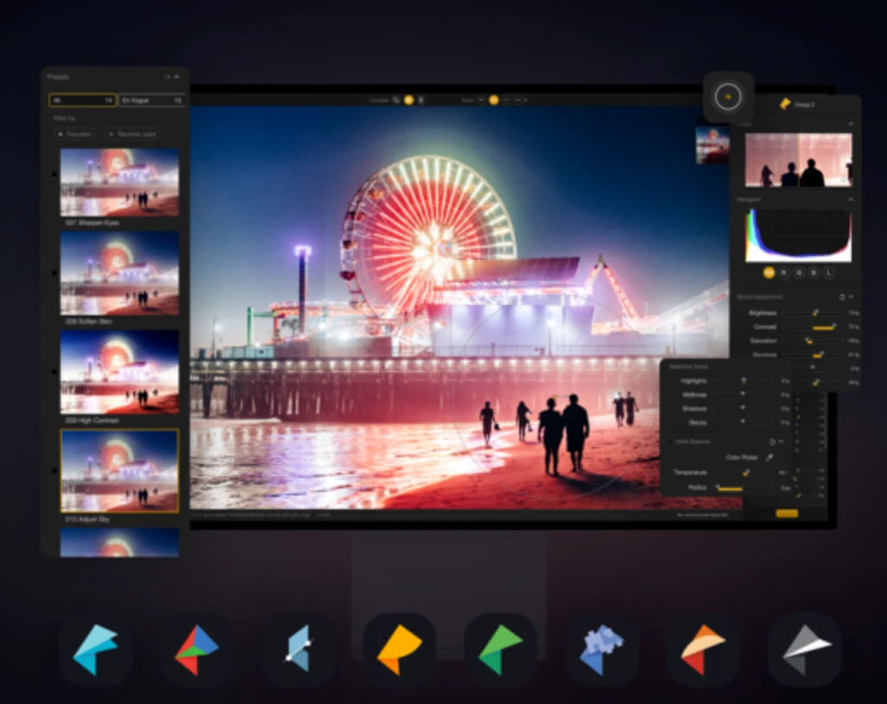Adjust the Midtones slider
The height and width of the screenshot is (704, 887).
[x=742, y=395]
